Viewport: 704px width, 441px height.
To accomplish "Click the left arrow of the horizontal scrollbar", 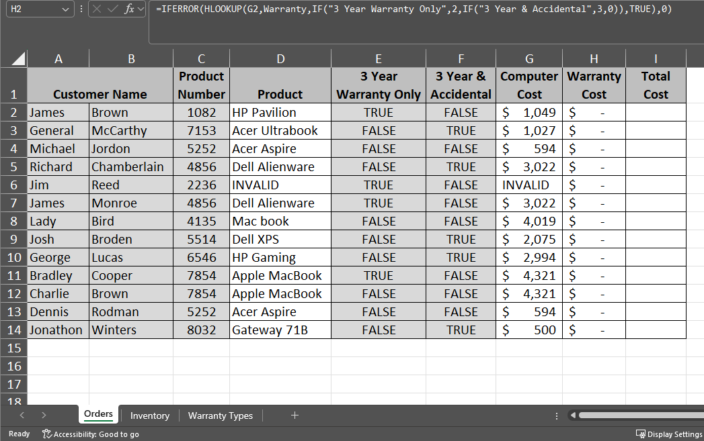I will 572,415.
